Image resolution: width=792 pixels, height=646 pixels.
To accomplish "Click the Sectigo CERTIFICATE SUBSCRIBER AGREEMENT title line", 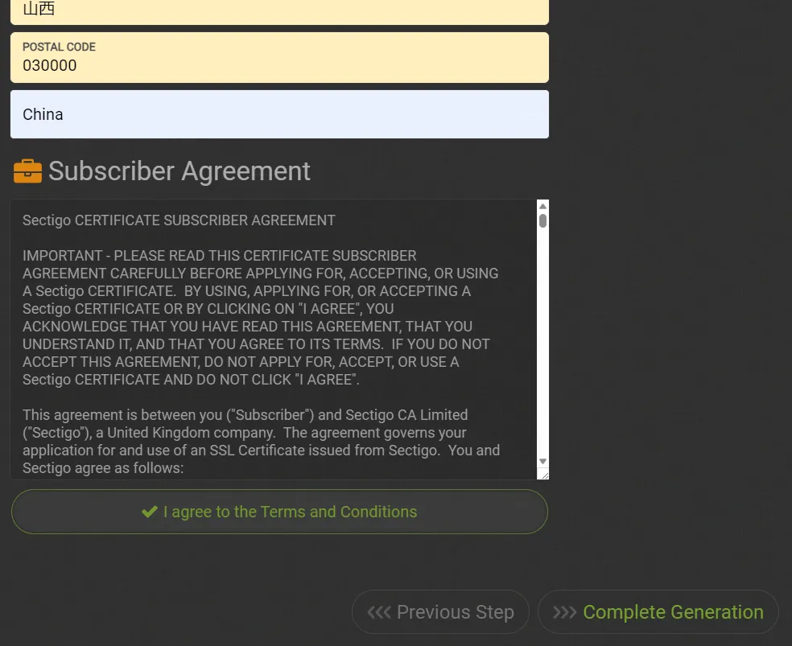I will (179, 220).
